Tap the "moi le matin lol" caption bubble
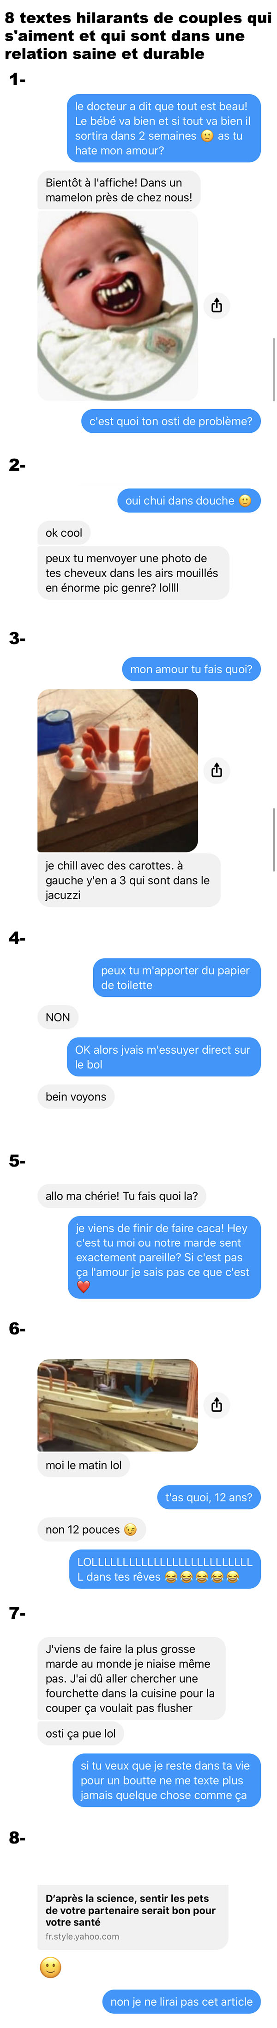This screenshot has width=277, height=2028. point(84,1465)
